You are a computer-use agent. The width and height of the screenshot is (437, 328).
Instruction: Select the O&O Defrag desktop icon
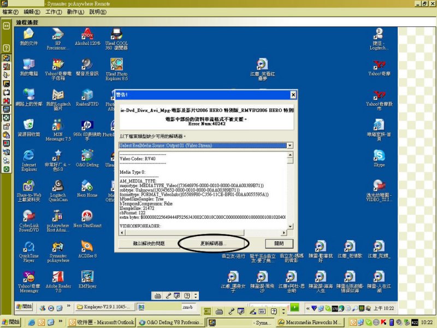87,158
